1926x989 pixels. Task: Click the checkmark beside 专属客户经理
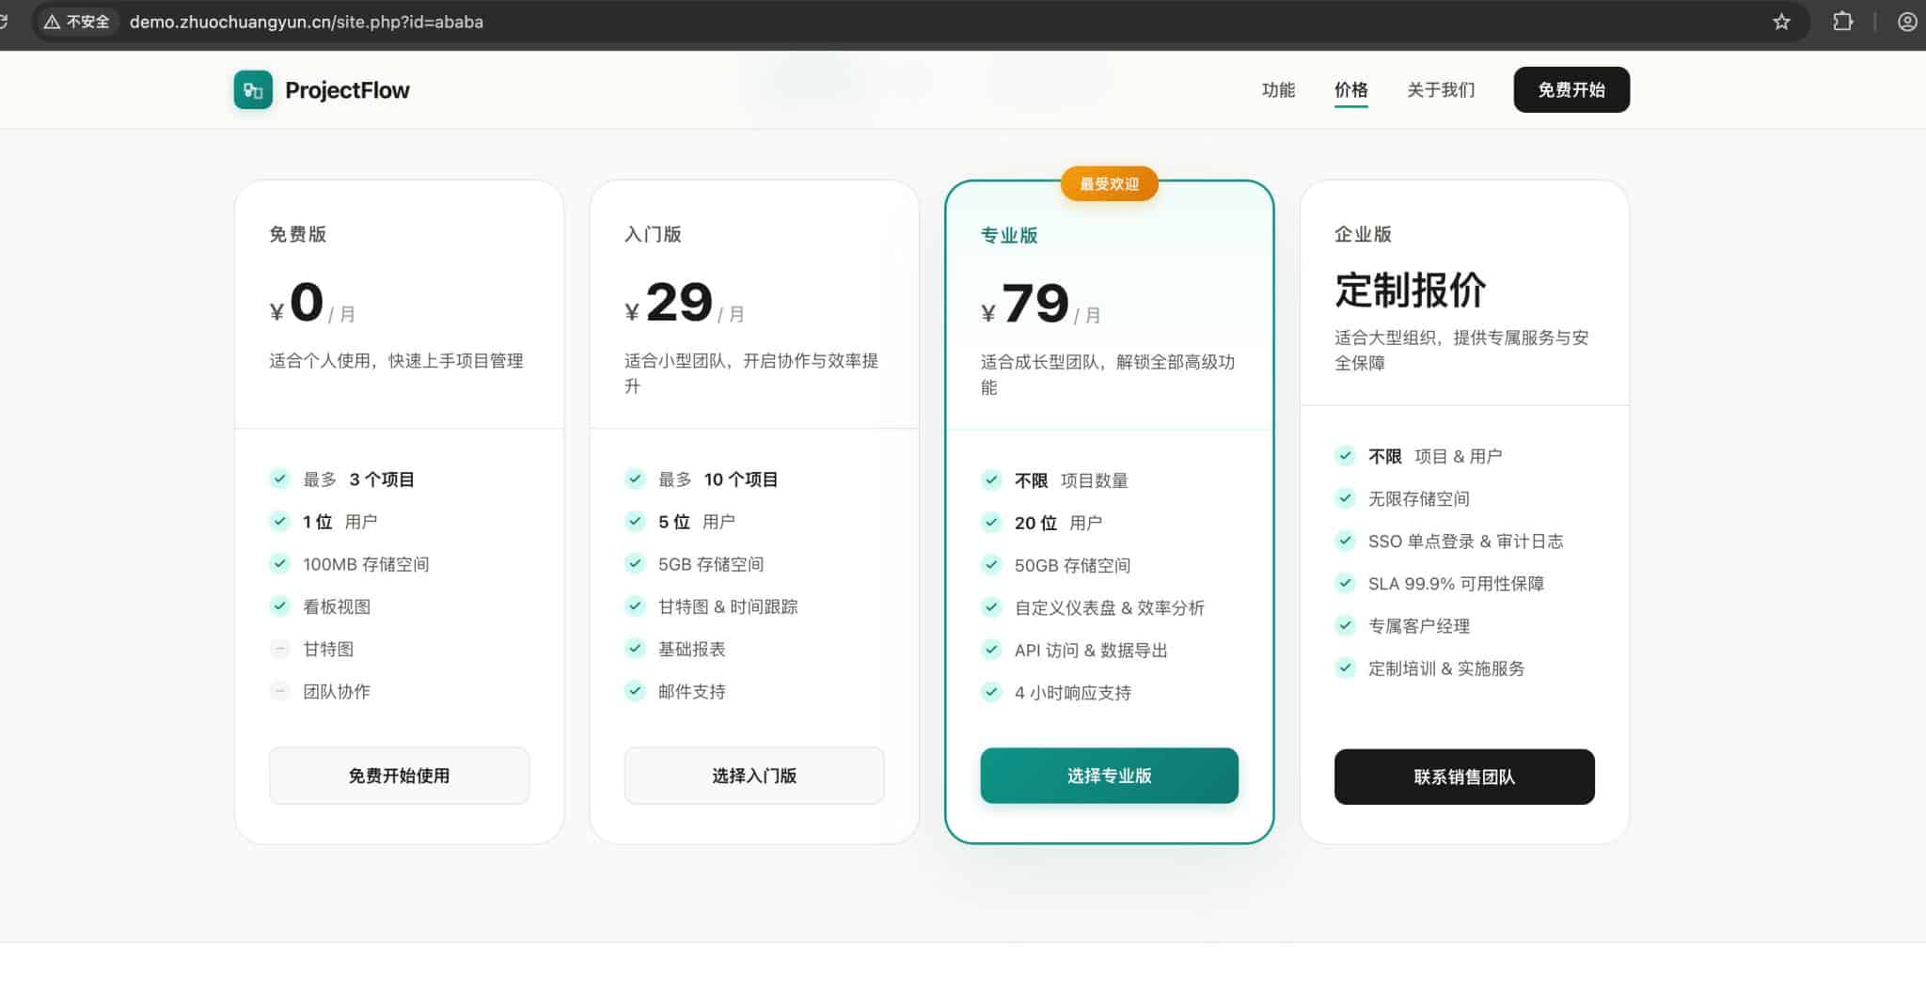point(1345,625)
